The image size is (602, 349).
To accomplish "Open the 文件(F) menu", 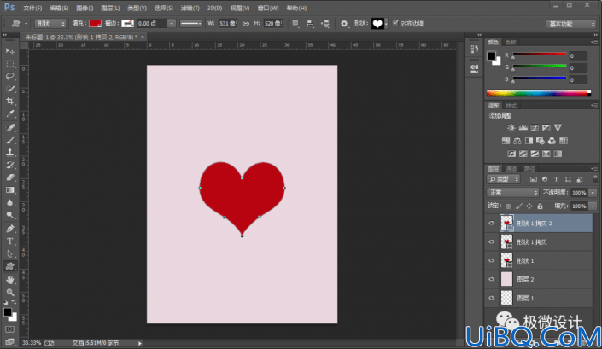I will [32, 8].
